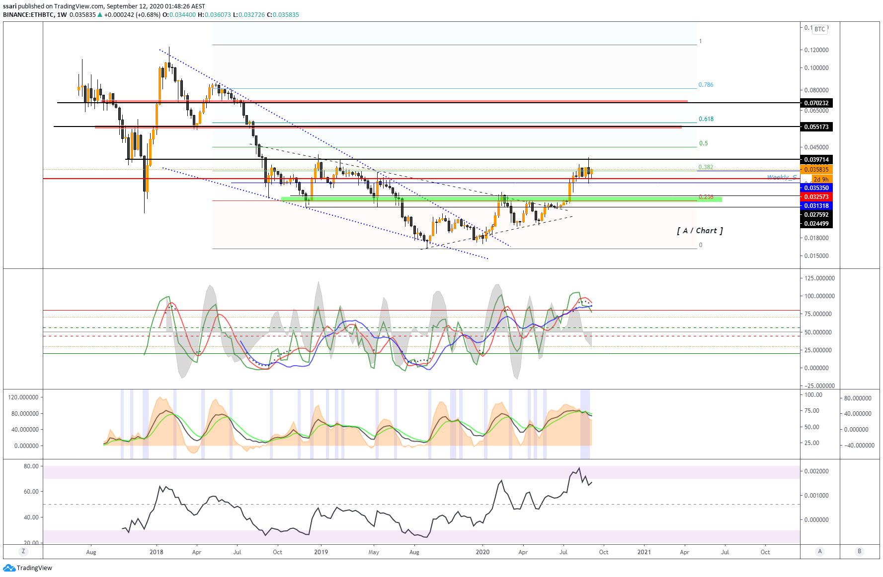Click the 125.000000 oscillator axis value
The image size is (883, 577).
819,278
